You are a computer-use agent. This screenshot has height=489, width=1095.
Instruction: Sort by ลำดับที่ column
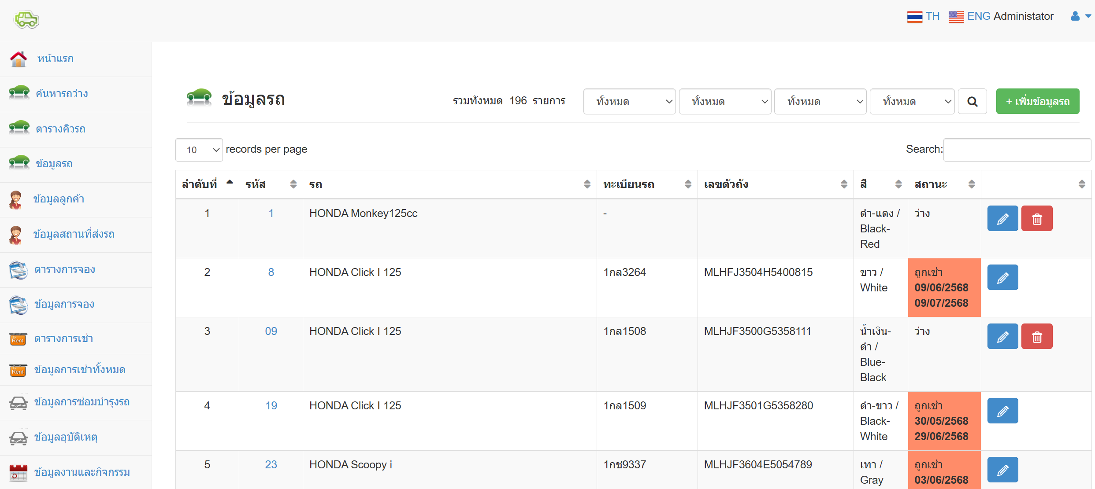[x=207, y=184]
